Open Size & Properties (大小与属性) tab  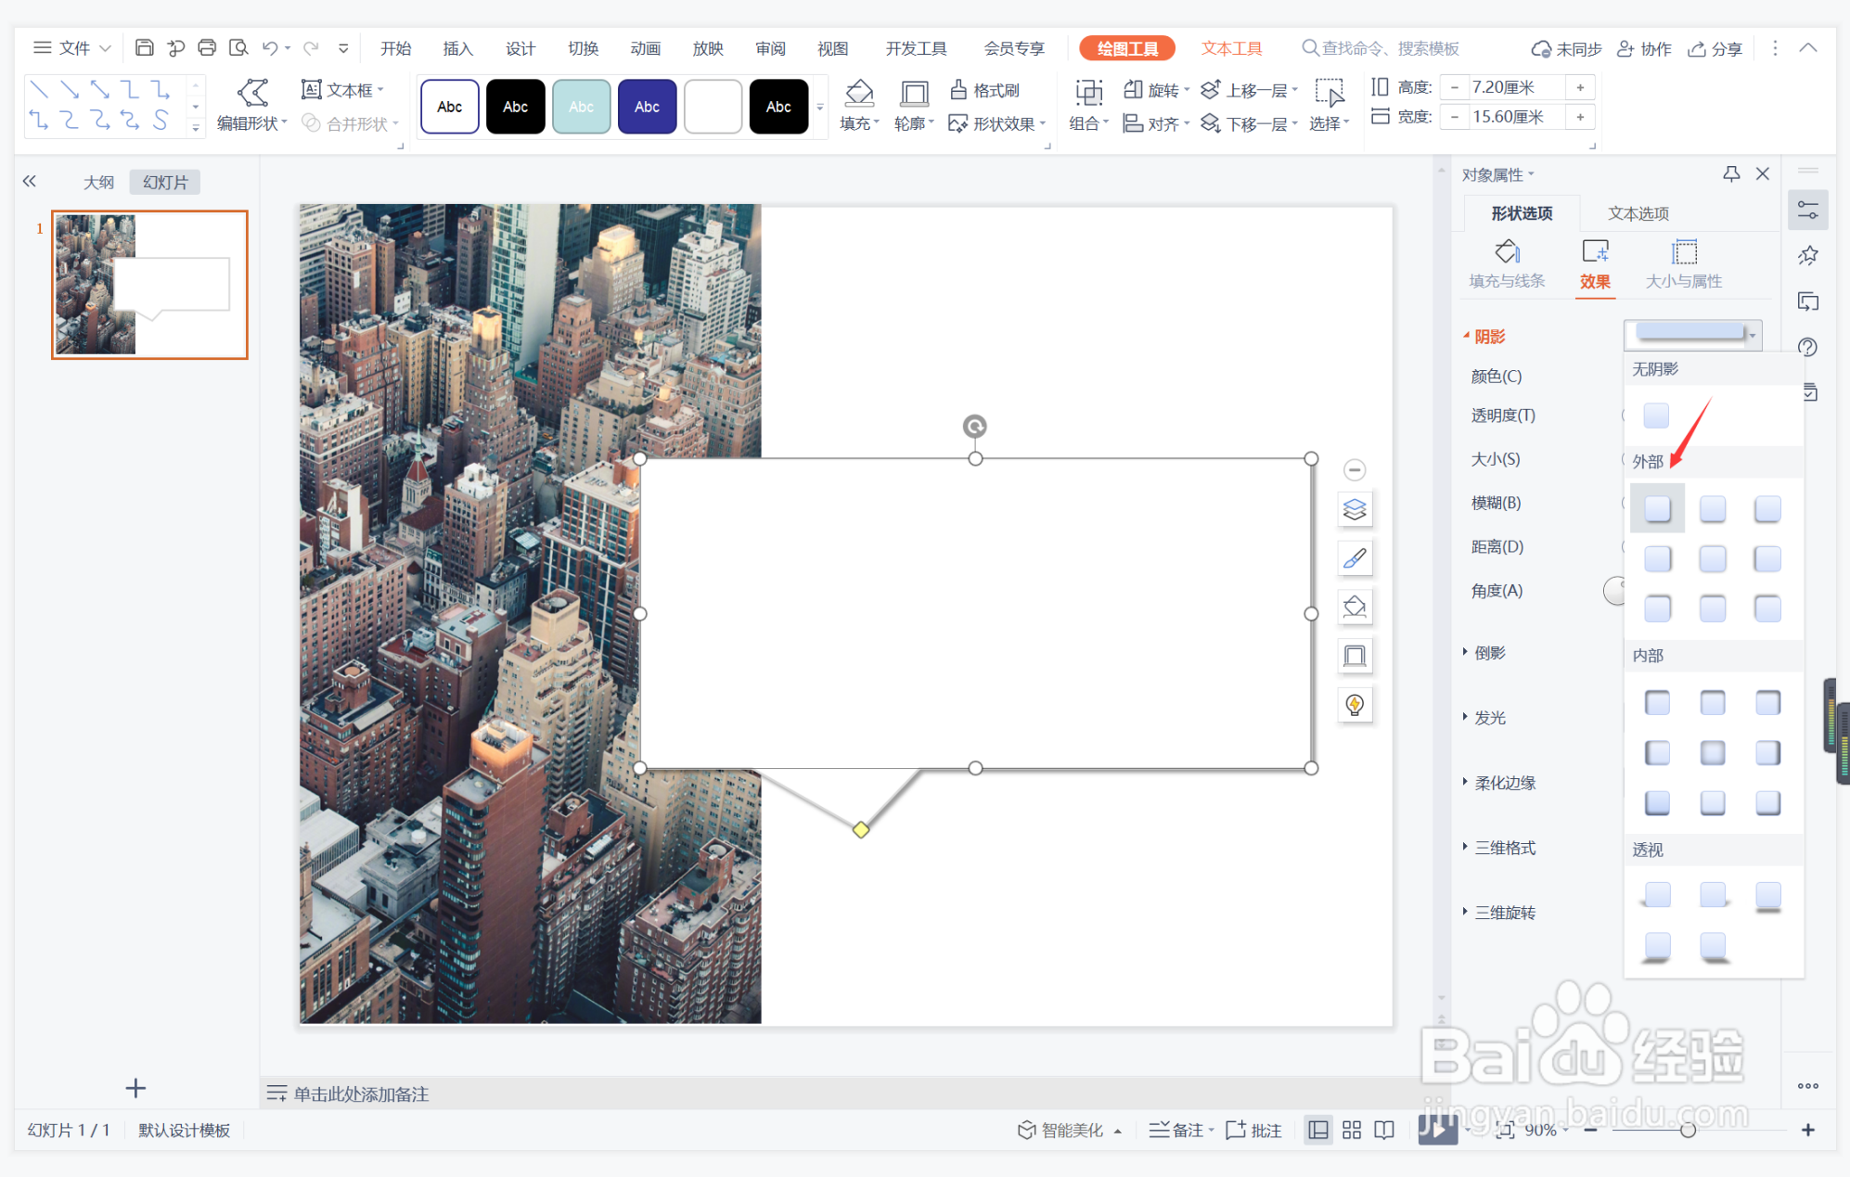[x=1683, y=265]
